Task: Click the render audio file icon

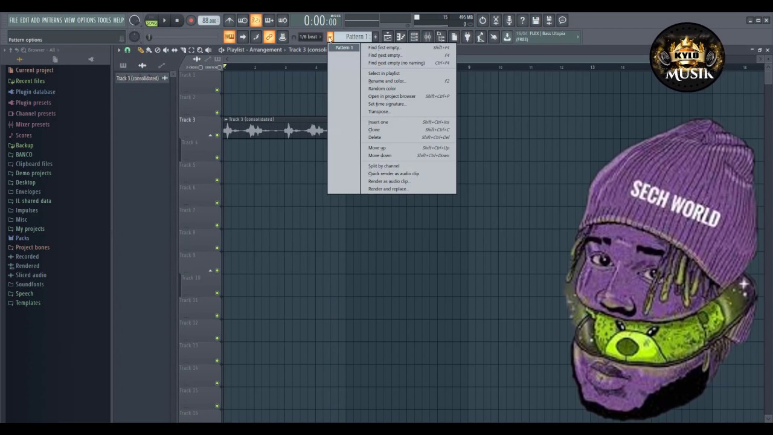Action: pos(549,21)
